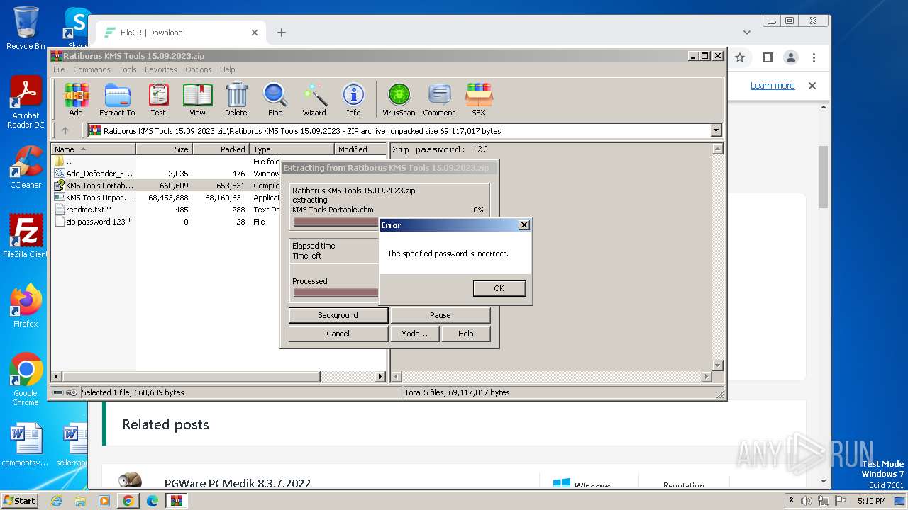The width and height of the screenshot is (908, 510).
Task: Cancel the extraction
Action: (x=338, y=334)
